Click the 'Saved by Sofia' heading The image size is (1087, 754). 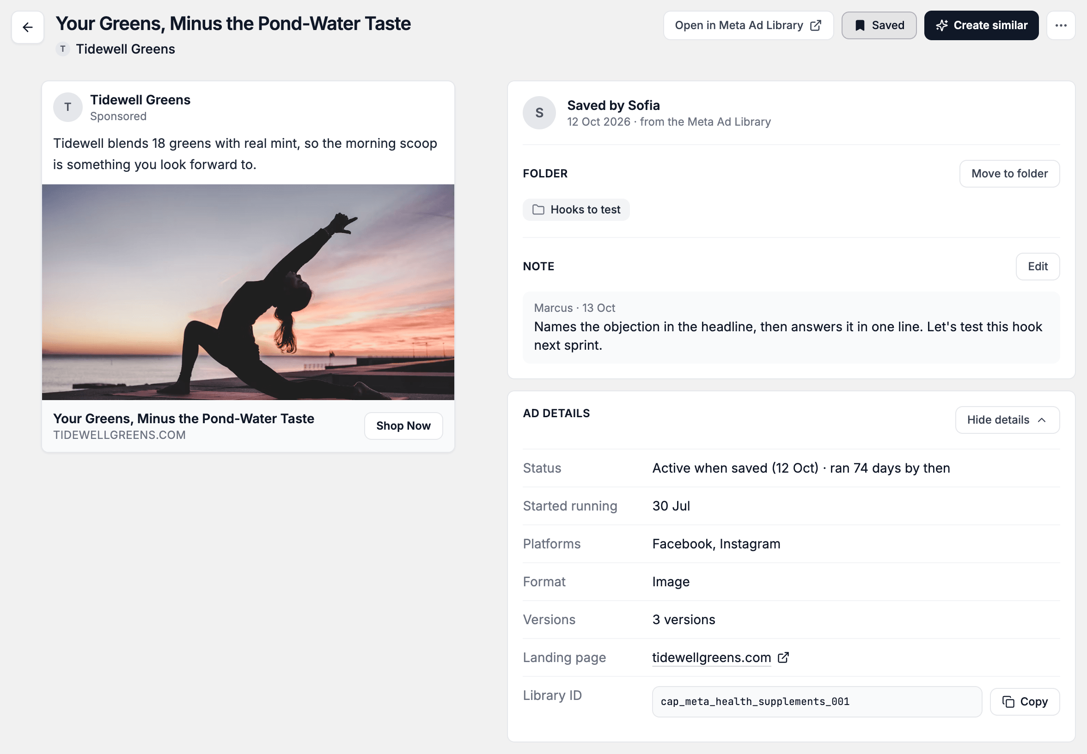click(x=613, y=105)
